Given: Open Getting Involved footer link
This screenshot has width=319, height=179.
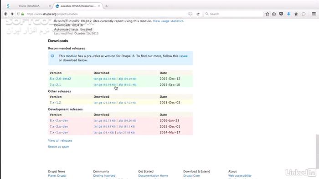Looking at the screenshot, I should (x=104, y=176).
